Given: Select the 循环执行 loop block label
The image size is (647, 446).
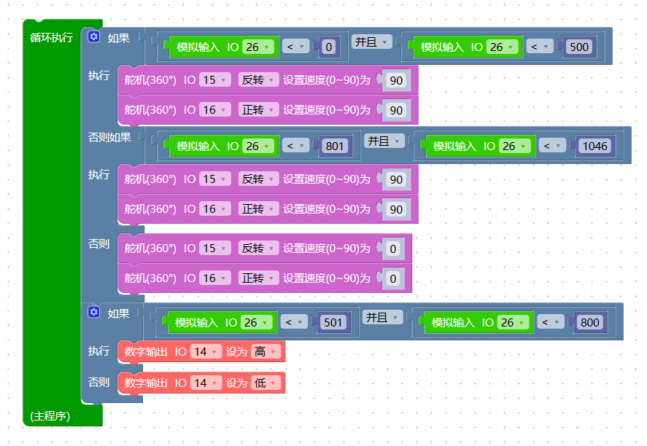Looking at the screenshot, I should coord(51,37).
